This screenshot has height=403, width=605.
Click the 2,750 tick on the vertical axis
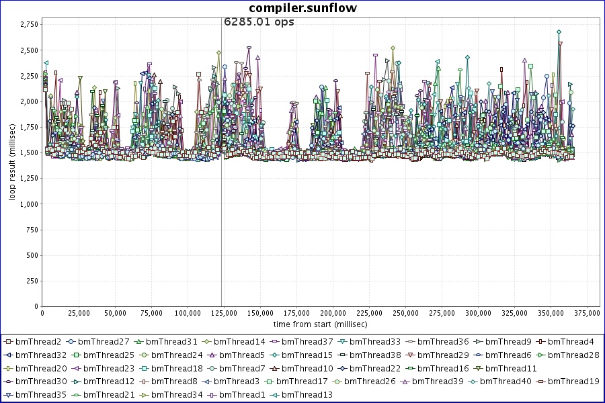tap(29, 24)
